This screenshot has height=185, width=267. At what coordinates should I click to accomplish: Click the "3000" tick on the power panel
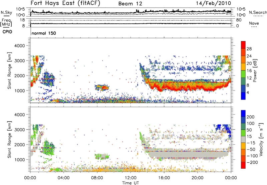tap(19, 61)
